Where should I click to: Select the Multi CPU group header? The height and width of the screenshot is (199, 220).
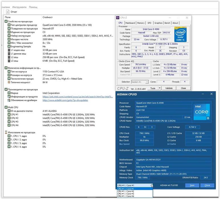click(13, 107)
